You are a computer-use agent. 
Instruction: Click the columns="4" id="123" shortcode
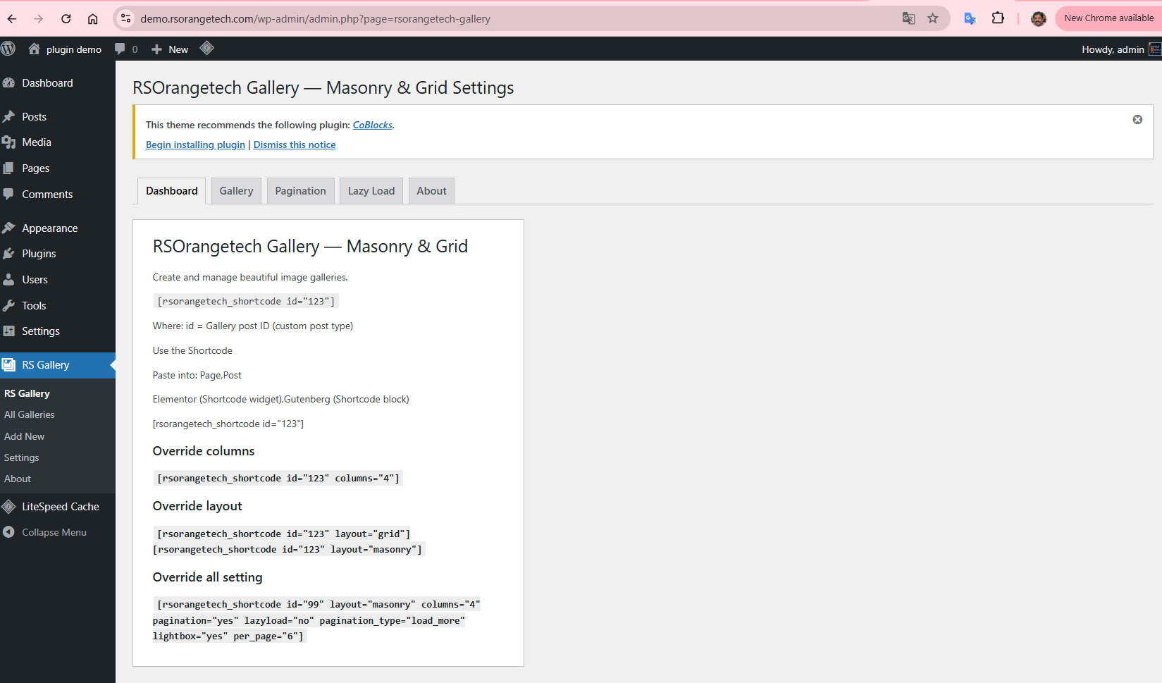click(278, 478)
